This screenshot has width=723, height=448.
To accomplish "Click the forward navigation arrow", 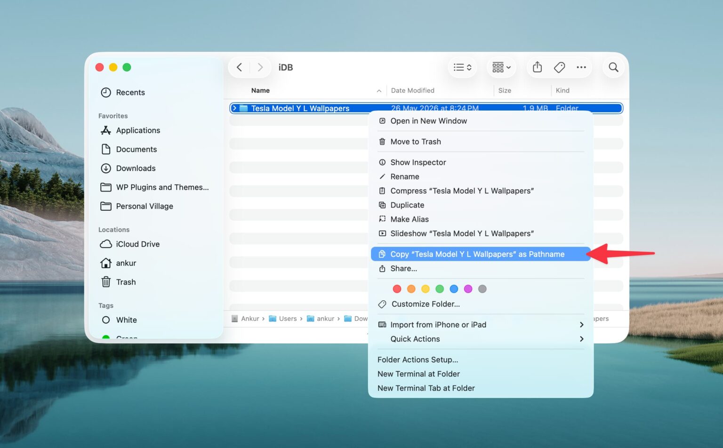I will (x=260, y=67).
